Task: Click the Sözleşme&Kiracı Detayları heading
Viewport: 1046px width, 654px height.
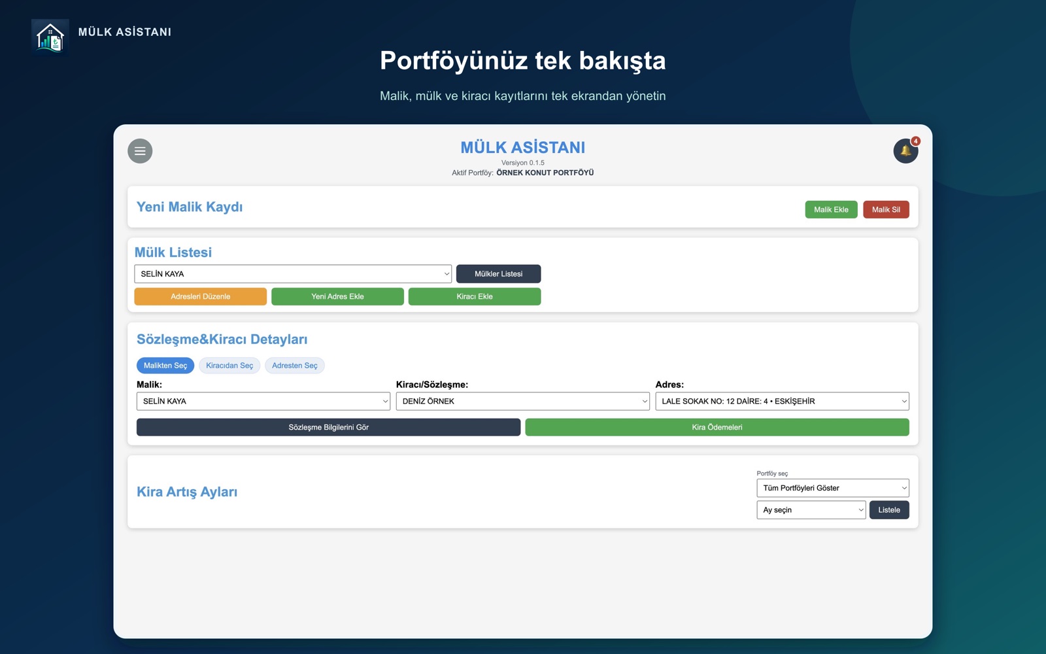Action: pyautogui.click(x=222, y=339)
